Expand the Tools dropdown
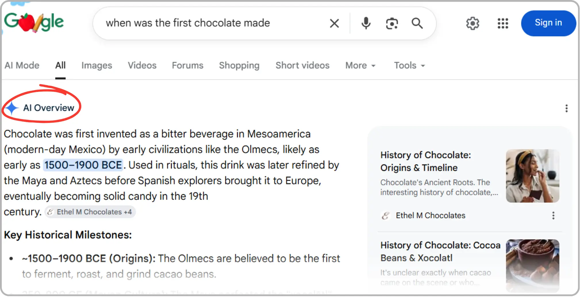Viewport: 580px width, 297px height. click(409, 65)
